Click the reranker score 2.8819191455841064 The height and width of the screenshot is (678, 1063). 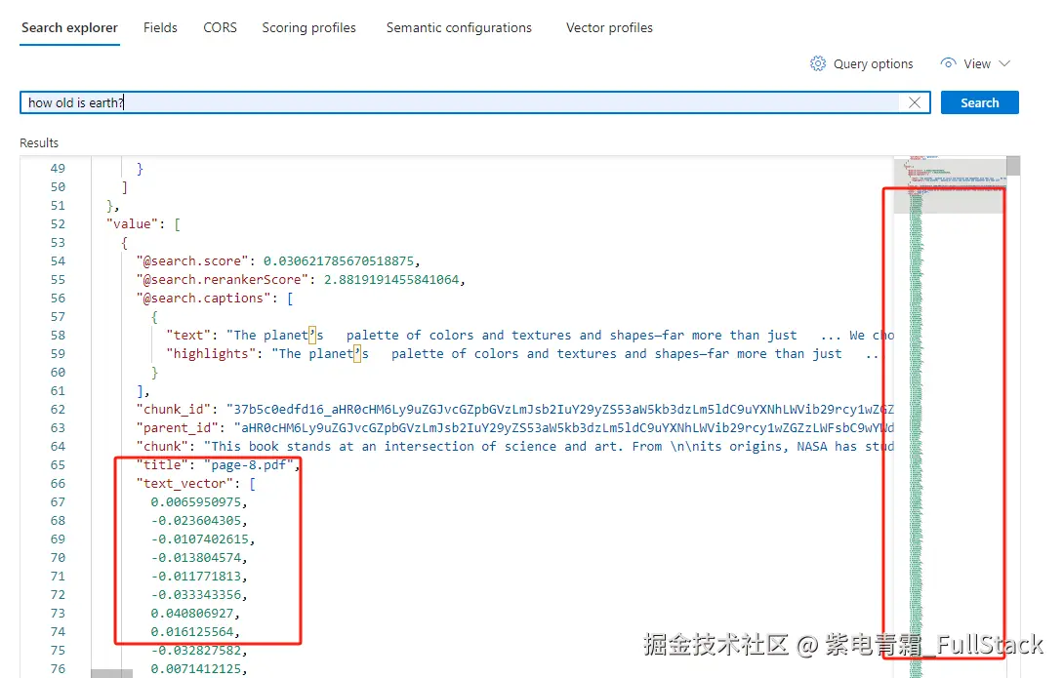point(391,280)
